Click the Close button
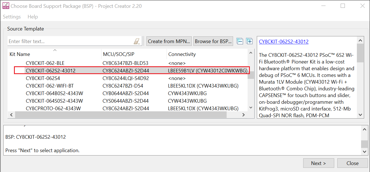 point(352,163)
